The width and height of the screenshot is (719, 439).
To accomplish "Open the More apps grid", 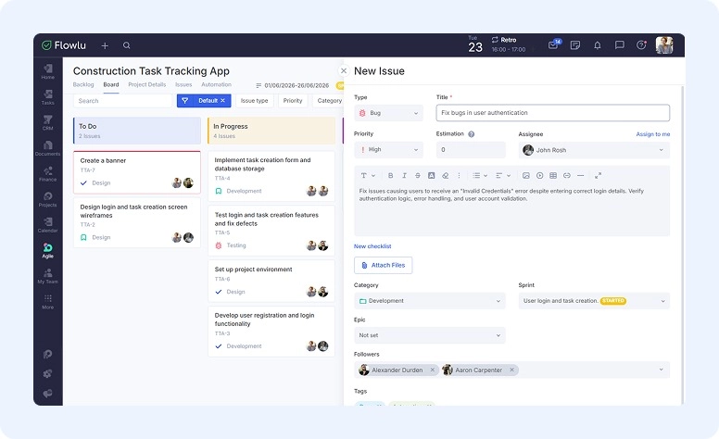I will click(x=47, y=302).
